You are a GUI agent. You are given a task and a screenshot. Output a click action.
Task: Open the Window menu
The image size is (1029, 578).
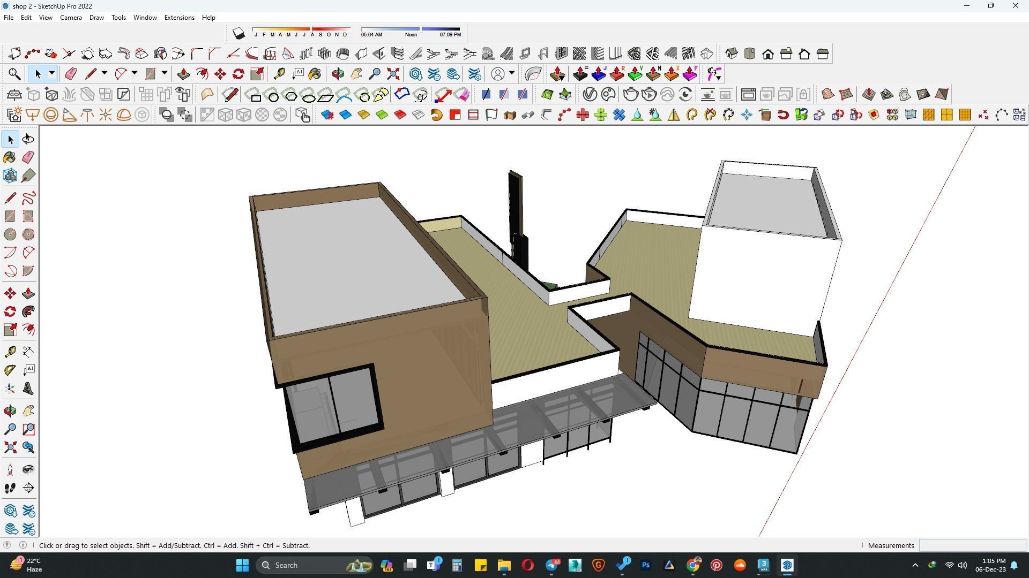pos(145,18)
